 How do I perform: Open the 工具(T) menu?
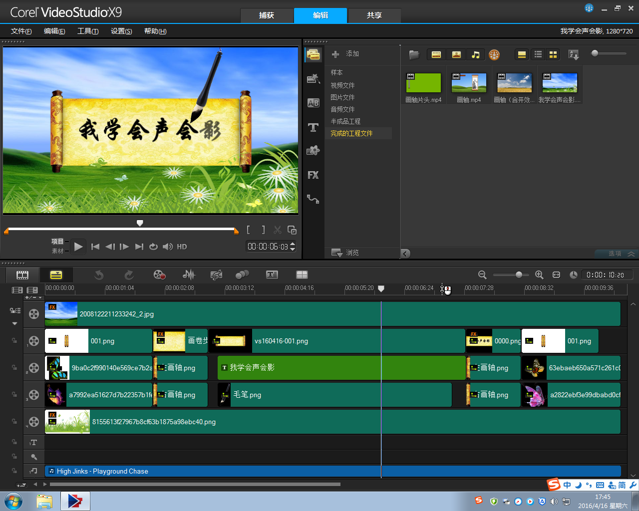(x=88, y=31)
